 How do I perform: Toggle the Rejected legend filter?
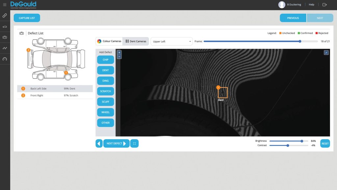point(322,33)
